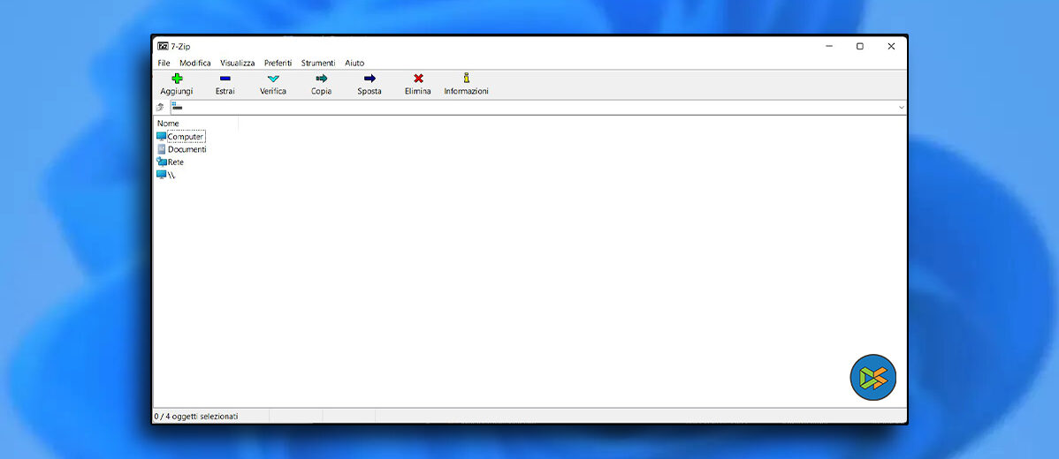Open the Visualizza menu
The image size is (1059, 459).
point(238,63)
